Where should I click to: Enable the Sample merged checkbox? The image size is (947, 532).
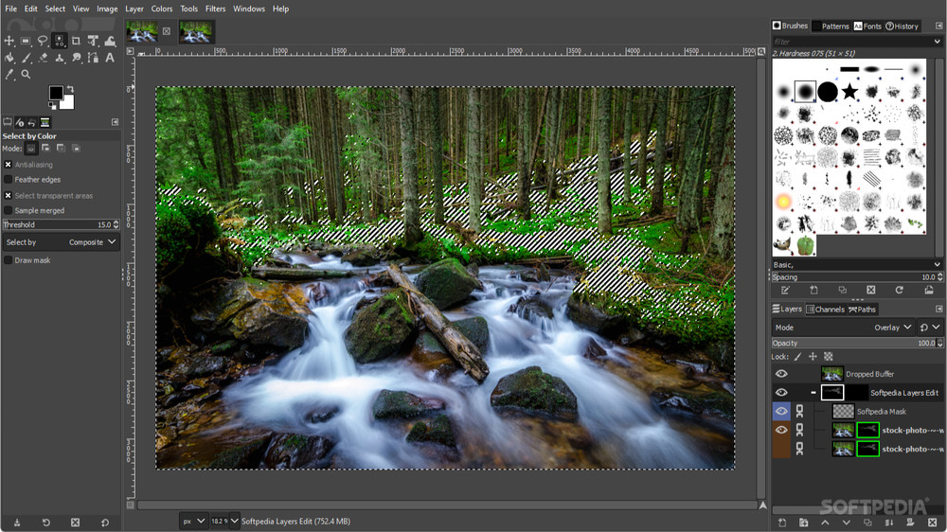[x=8, y=210]
